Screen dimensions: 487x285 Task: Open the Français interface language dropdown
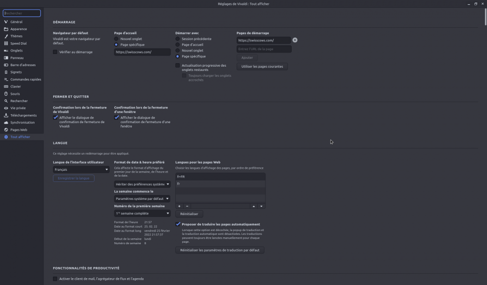(81, 170)
